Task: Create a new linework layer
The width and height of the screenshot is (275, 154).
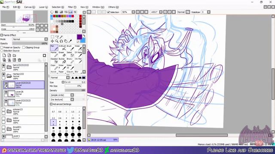Action: pos(9,56)
